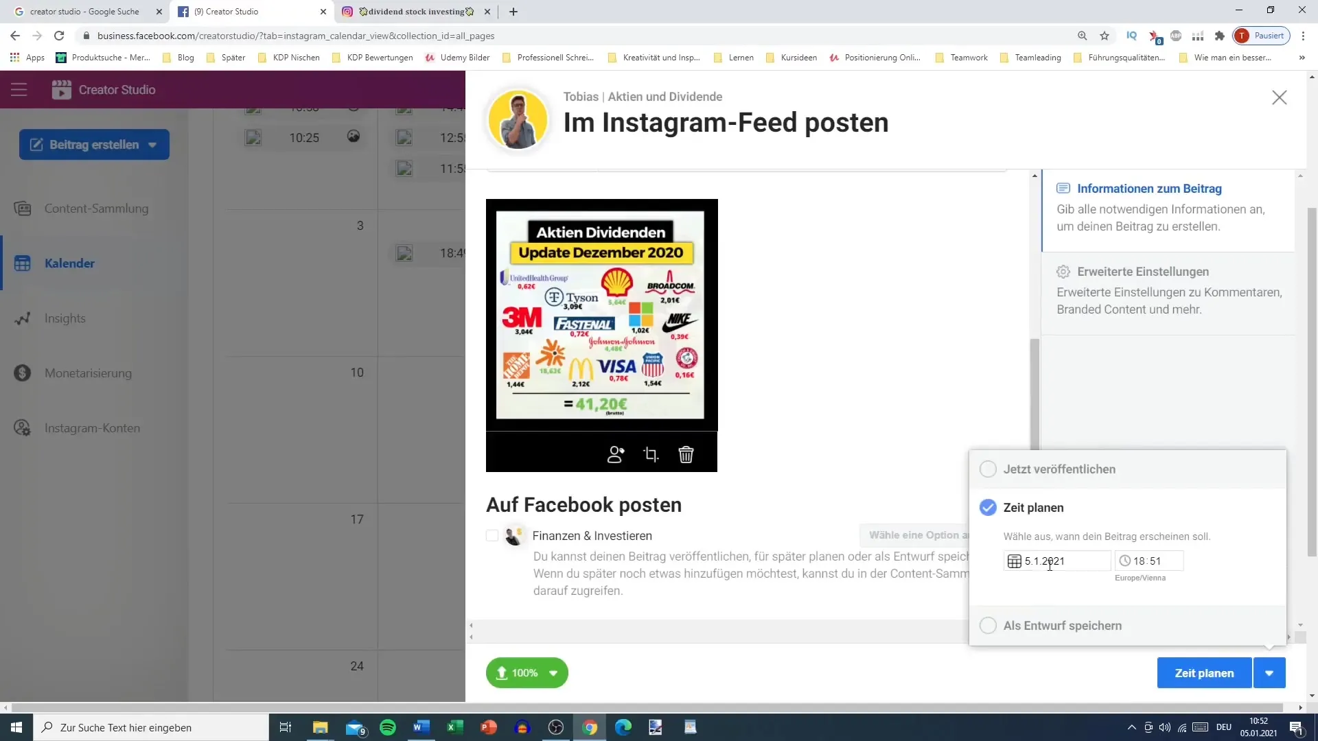Switch to the creator studio Google Suche tab

pos(84,12)
